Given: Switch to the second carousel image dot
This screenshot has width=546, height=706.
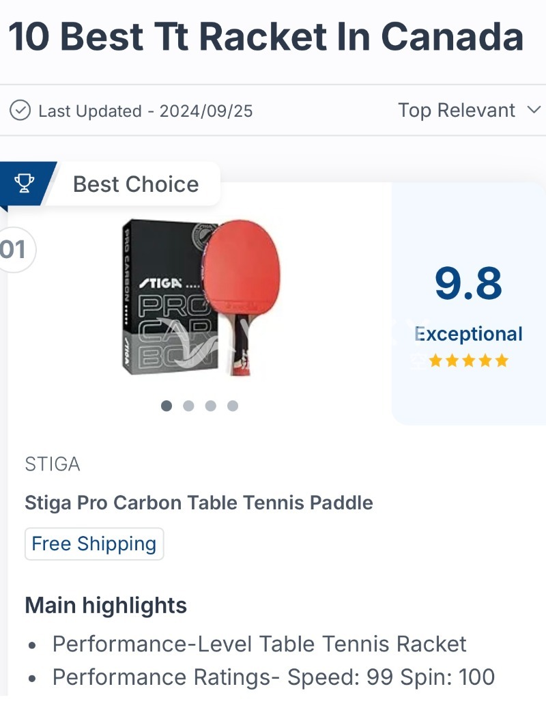Looking at the screenshot, I should (188, 406).
